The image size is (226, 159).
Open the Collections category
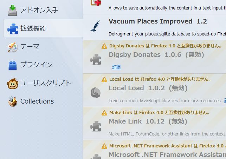click(43, 101)
